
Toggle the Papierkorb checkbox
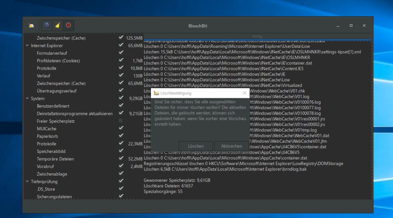120,136
